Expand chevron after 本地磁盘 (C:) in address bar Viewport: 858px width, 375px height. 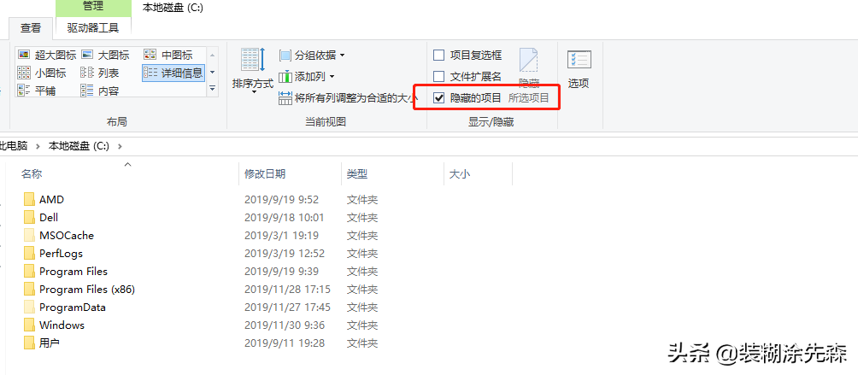click(x=120, y=146)
